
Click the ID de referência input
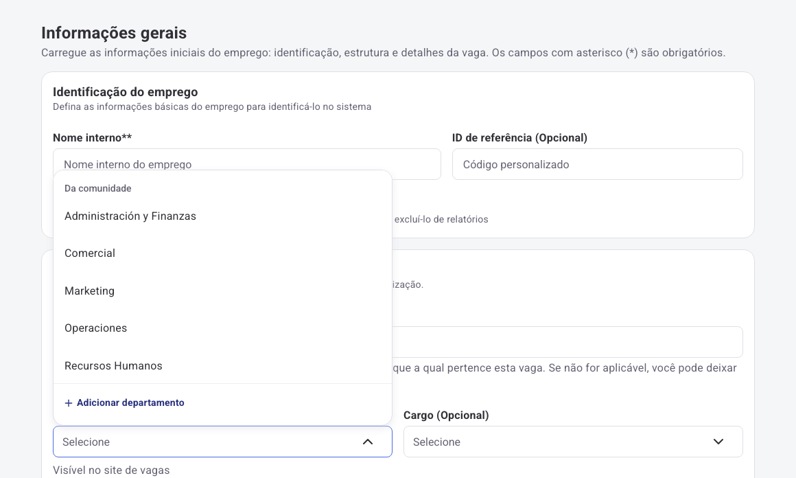tap(598, 164)
